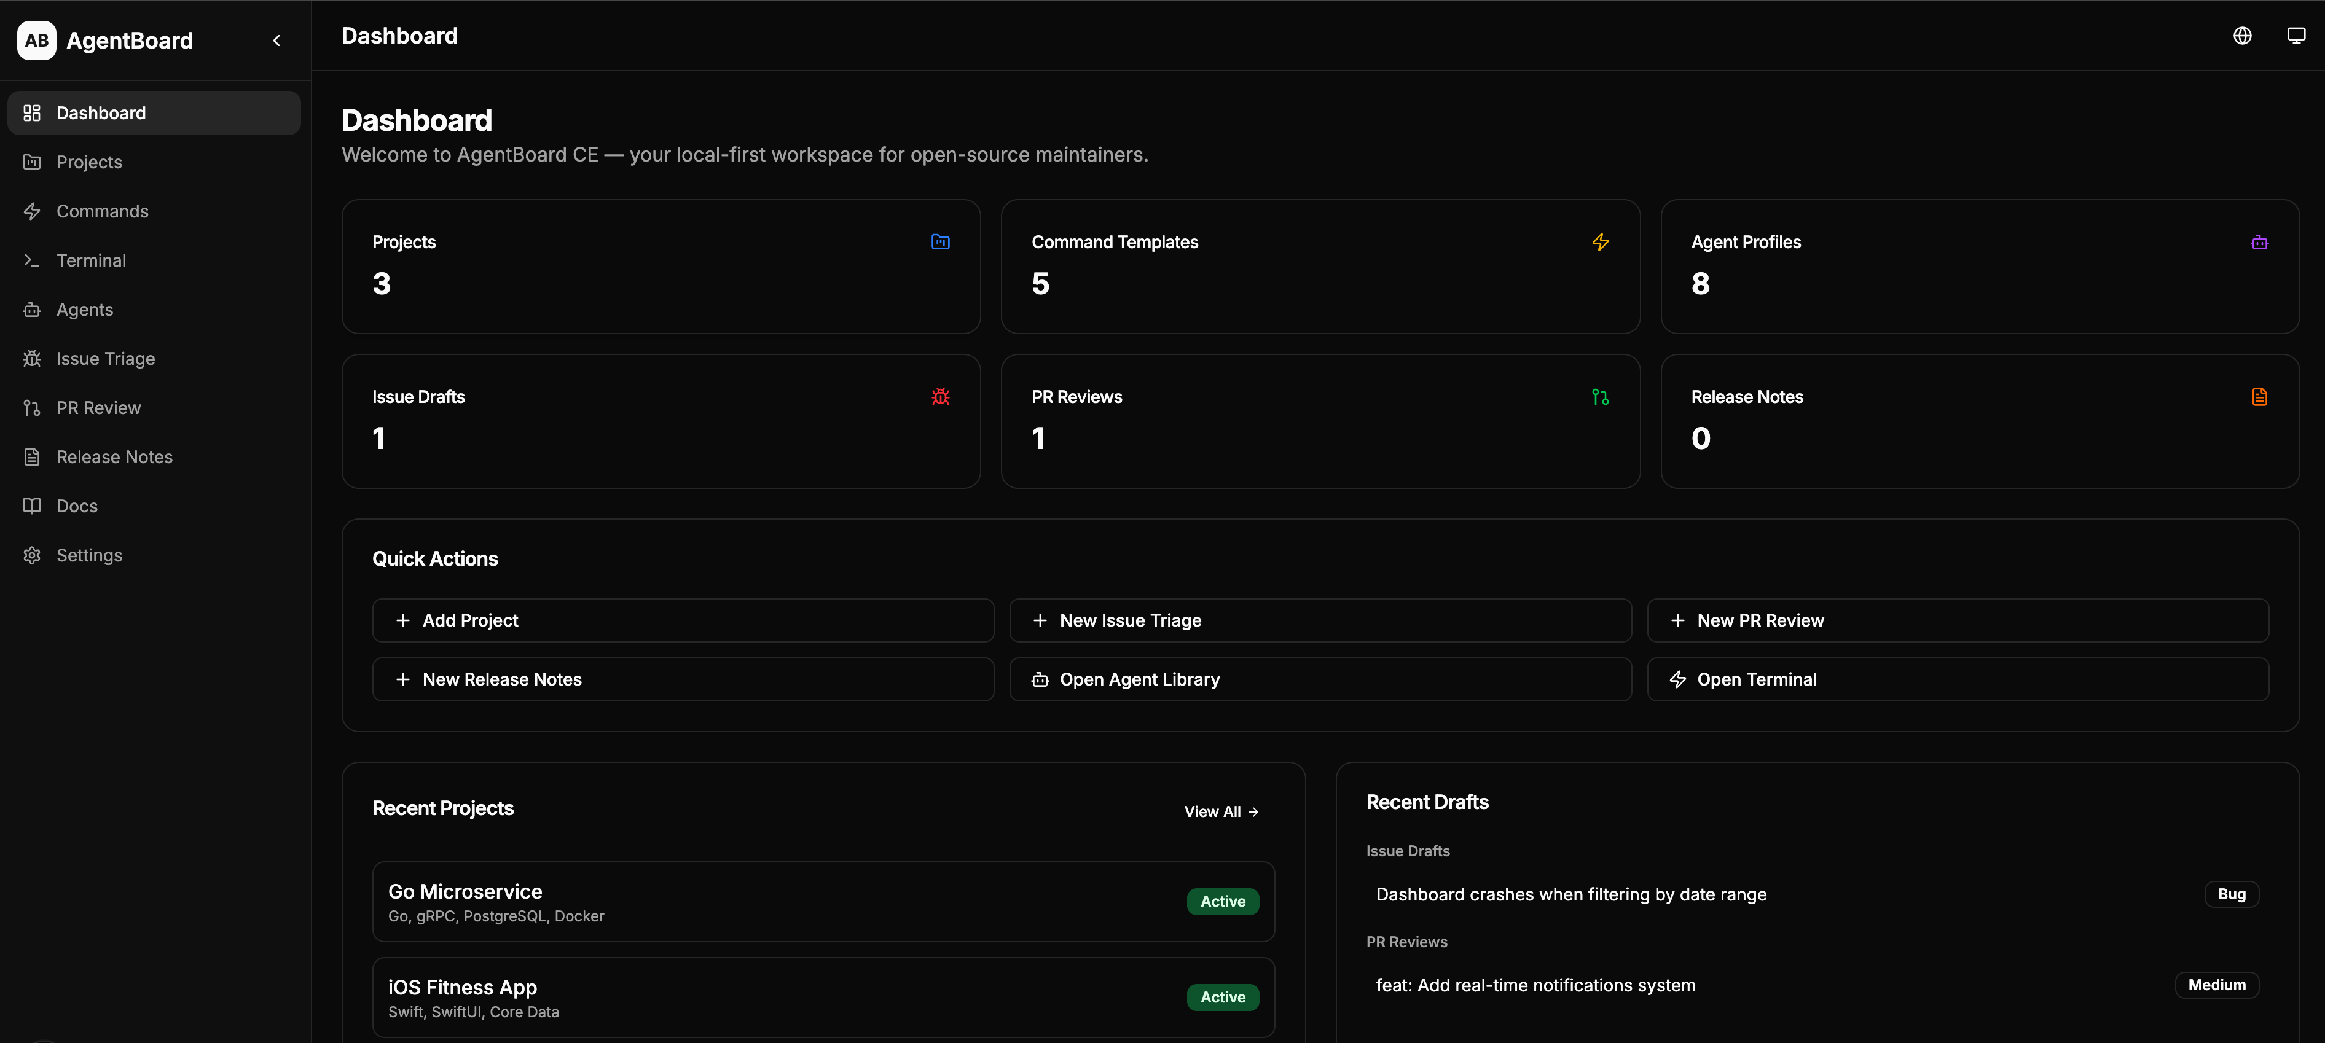Open Docs in the sidebar
This screenshot has width=2325, height=1043.
(154, 506)
